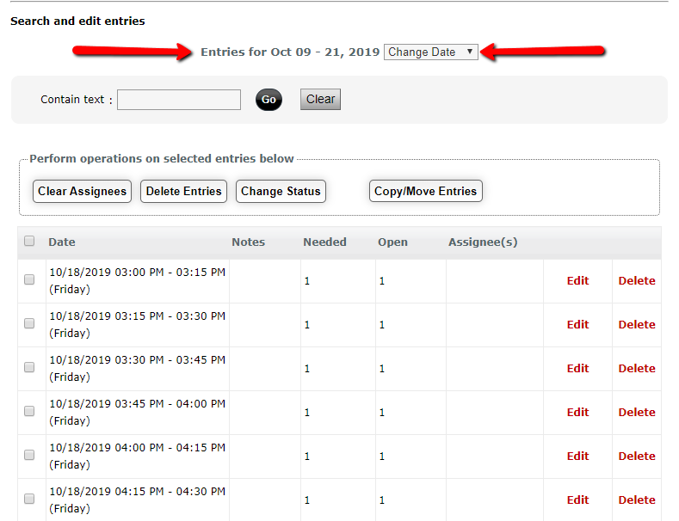Click the Clear search button
The width and height of the screenshot is (679, 521).
click(320, 99)
